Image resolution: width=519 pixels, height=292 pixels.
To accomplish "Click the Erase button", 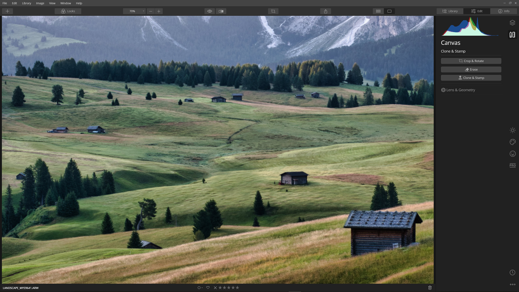I will point(471,69).
